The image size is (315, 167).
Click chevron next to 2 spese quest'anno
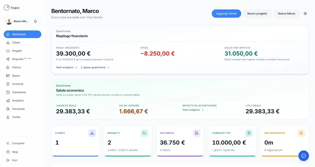[108, 68]
